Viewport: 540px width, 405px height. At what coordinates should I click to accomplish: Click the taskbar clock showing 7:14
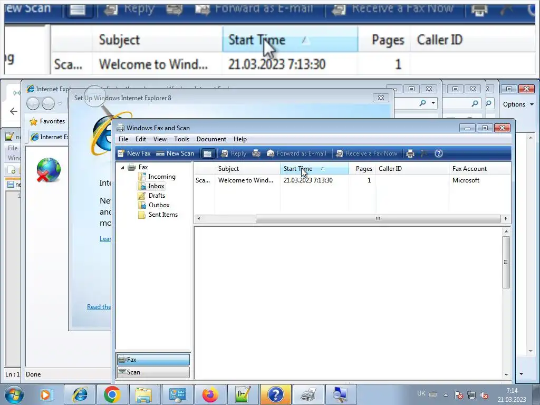[x=512, y=395]
